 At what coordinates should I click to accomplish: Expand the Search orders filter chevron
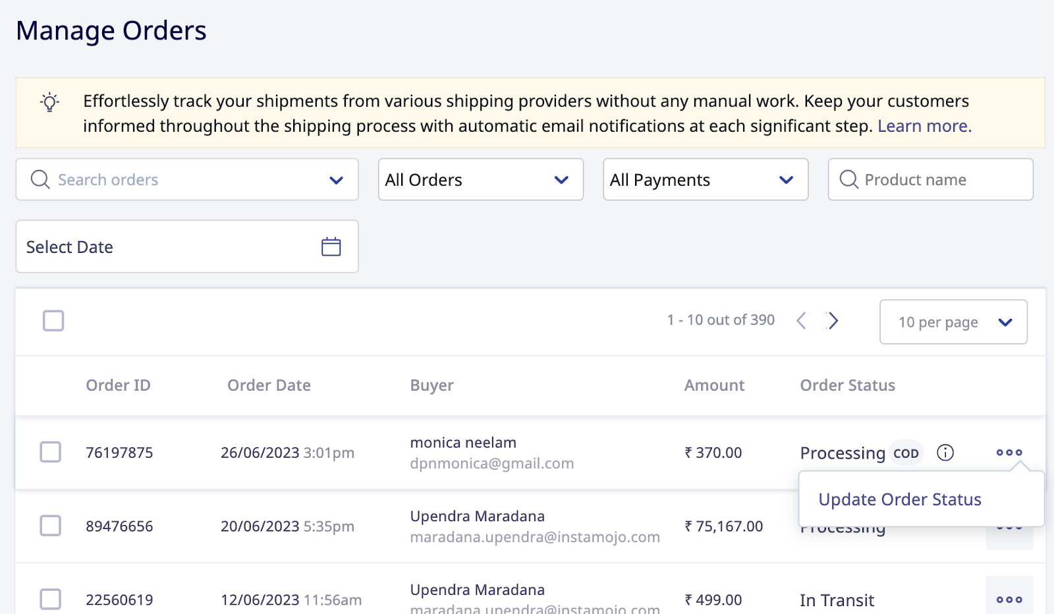(x=336, y=179)
